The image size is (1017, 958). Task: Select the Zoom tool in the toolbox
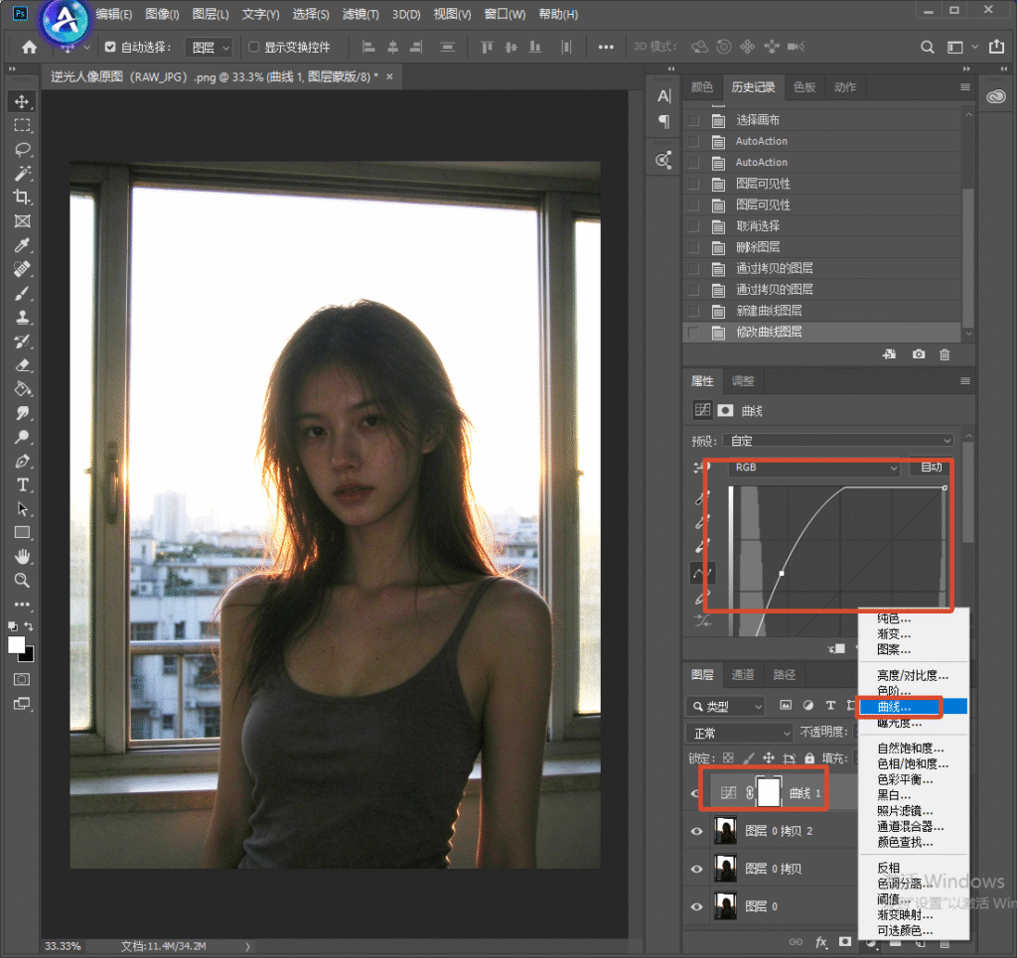click(22, 580)
